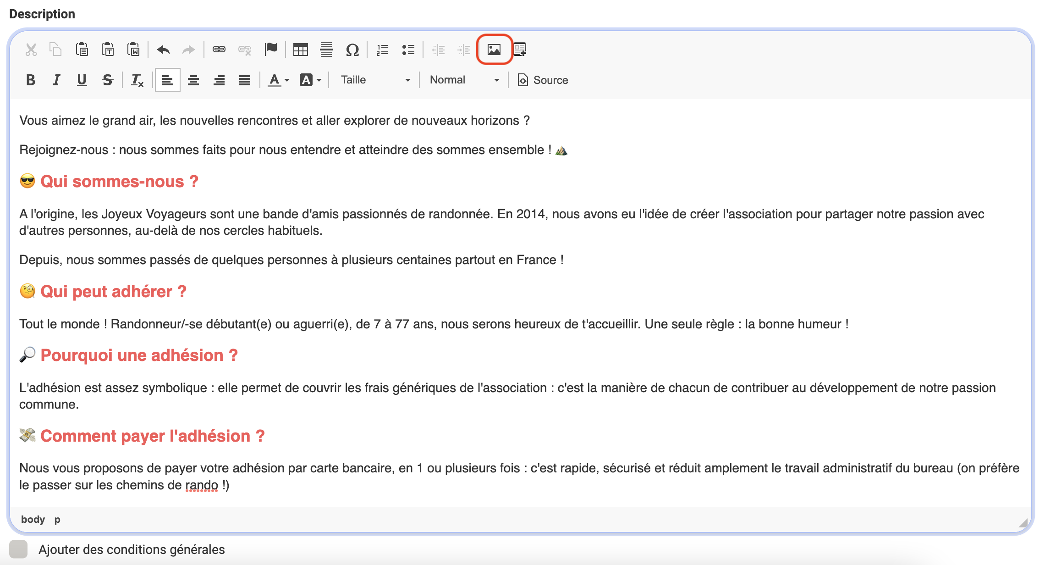Select the body element path item
Screen dimensions: 1045x565
tap(33, 519)
